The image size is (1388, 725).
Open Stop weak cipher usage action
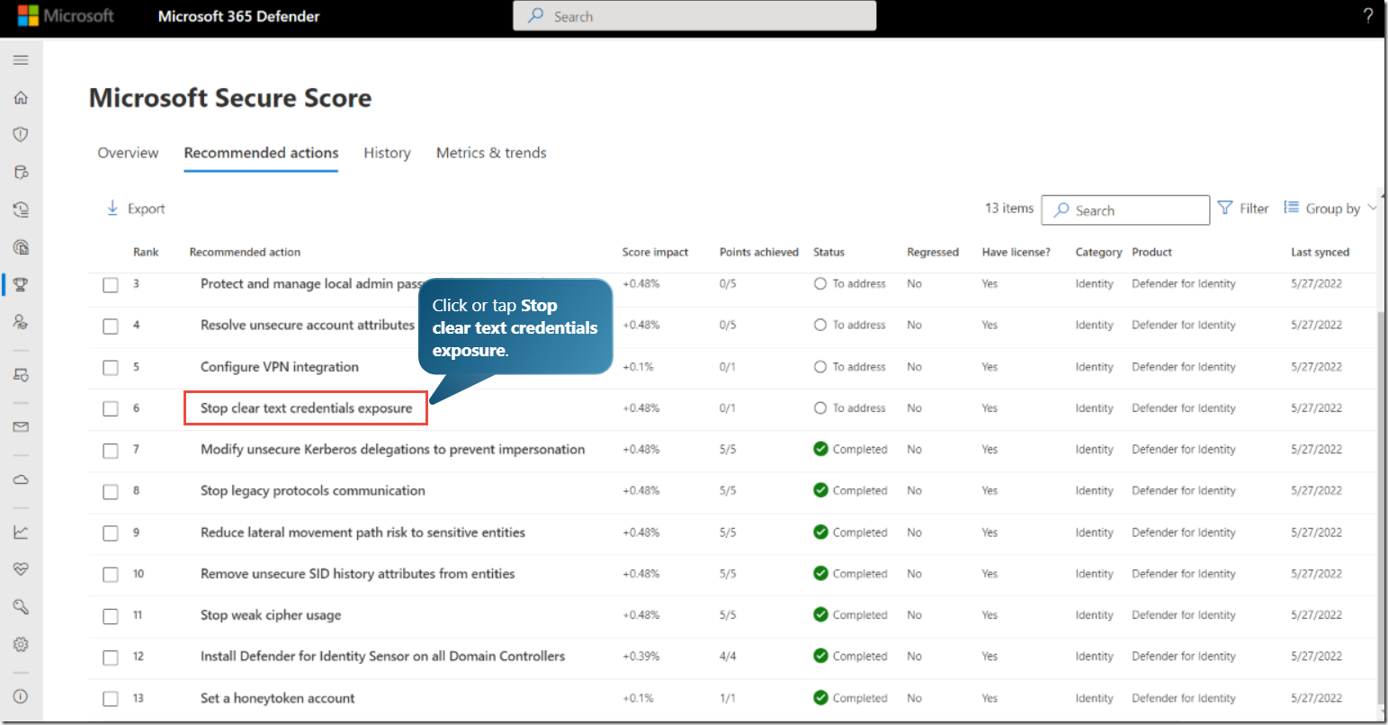click(271, 615)
